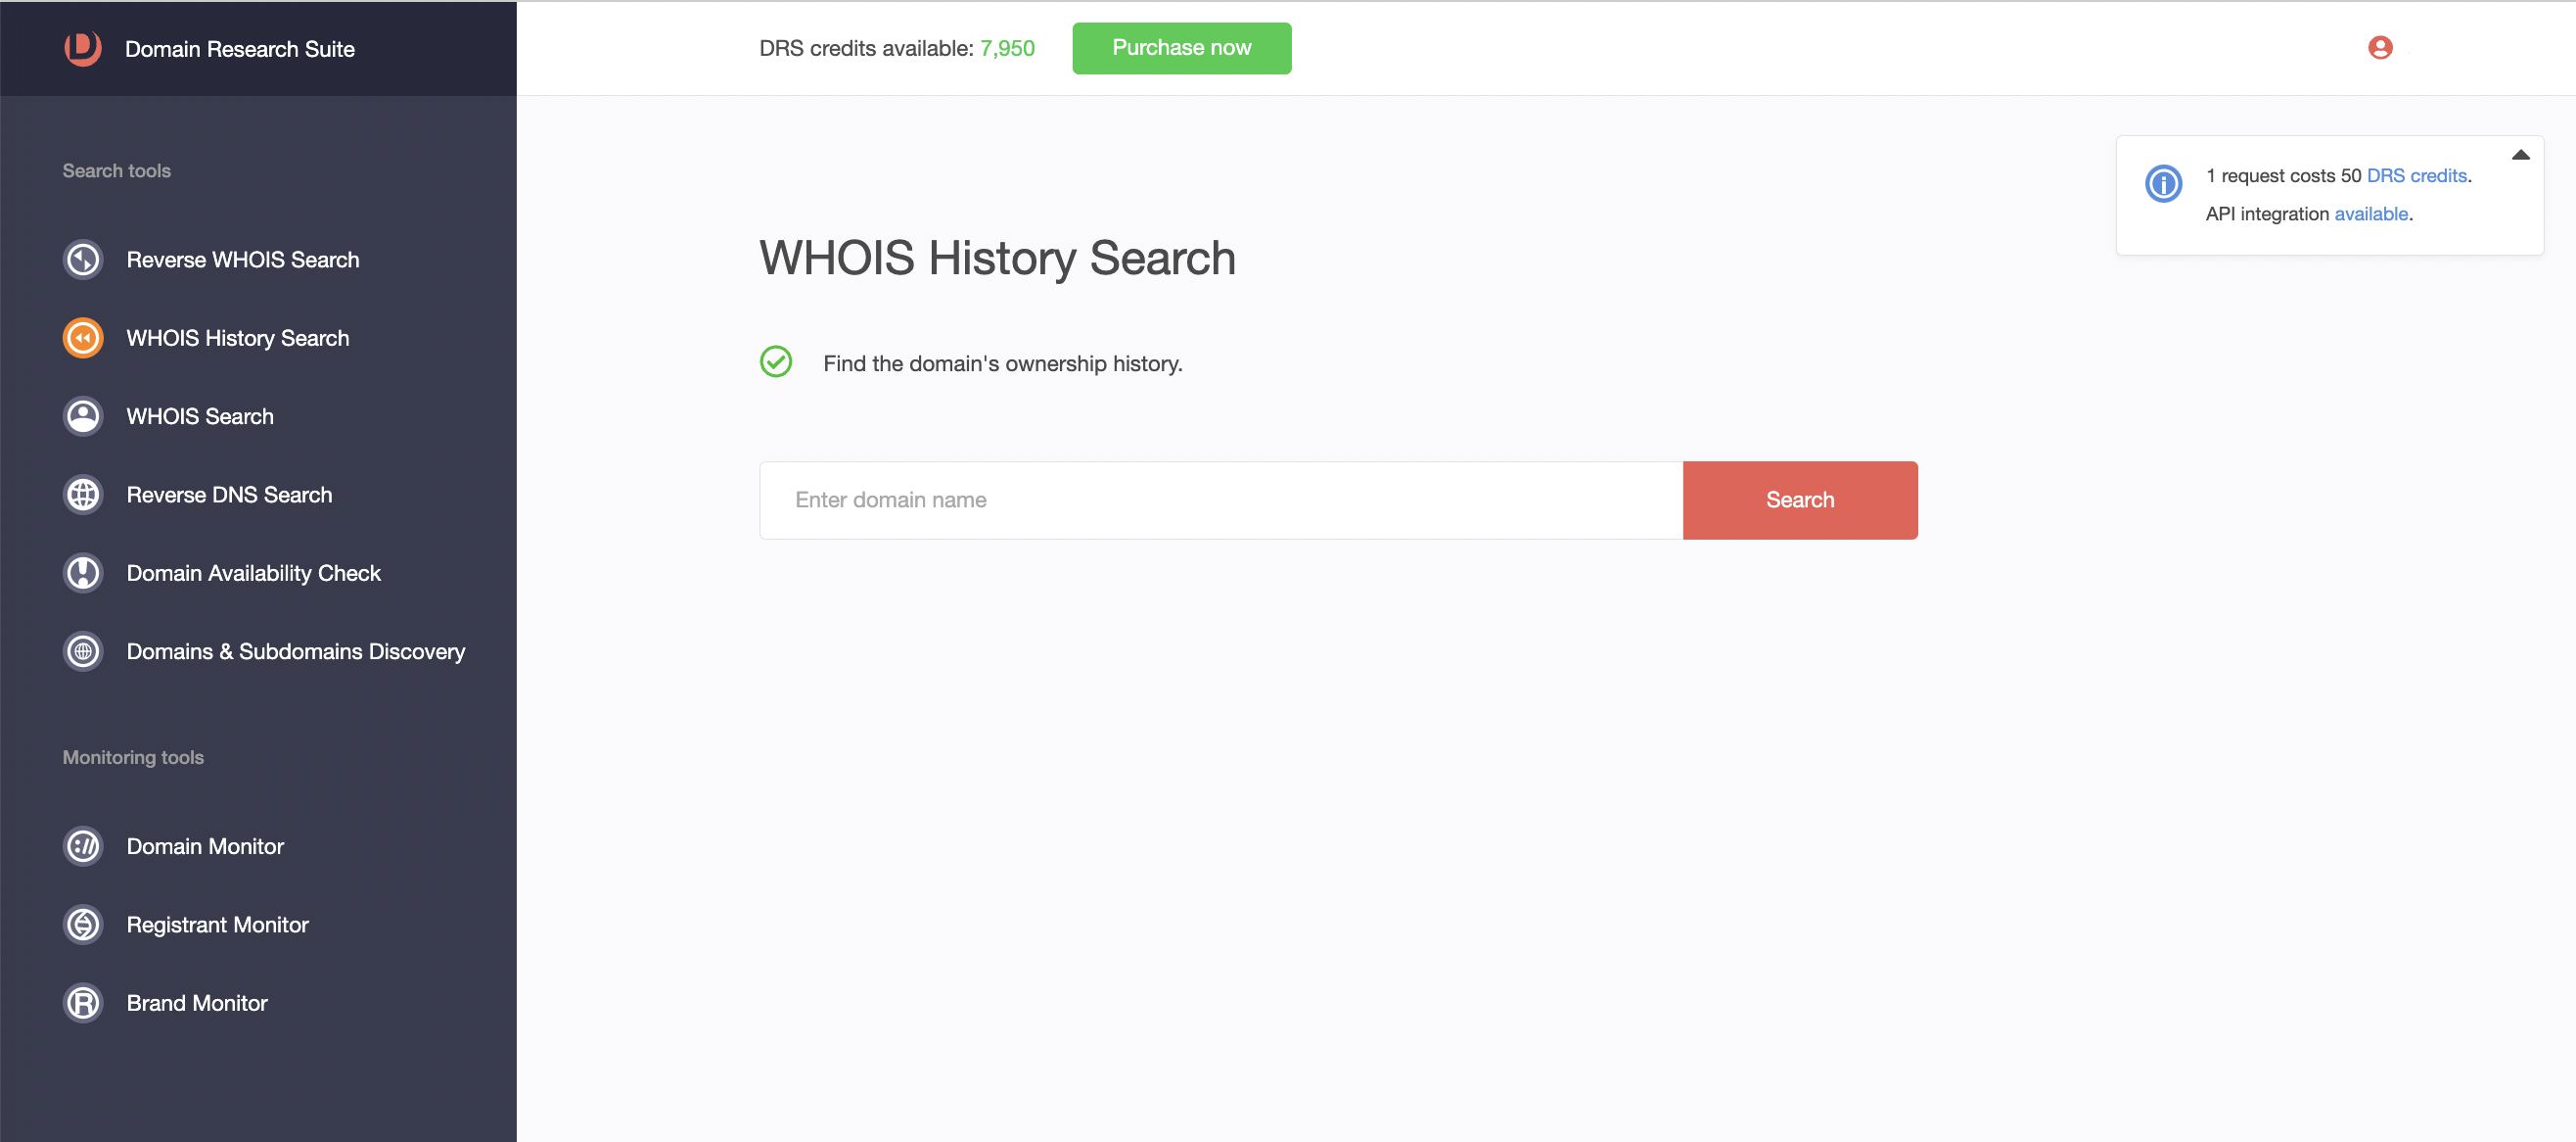This screenshot has width=2576, height=1142.
Task: Click the Reverse WHOIS Search icon
Action: [x=82, y=258]
